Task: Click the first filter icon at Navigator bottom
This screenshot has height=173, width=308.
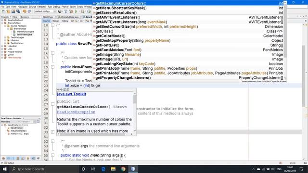Action: pyautogui.click(x=3, y=158)
